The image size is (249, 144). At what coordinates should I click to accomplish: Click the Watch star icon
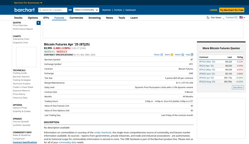click(183, 55)
